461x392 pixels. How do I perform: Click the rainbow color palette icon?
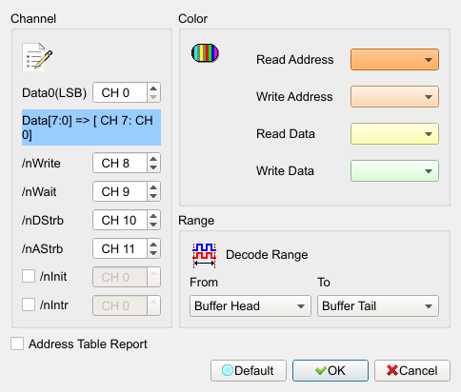coord(205,53)
